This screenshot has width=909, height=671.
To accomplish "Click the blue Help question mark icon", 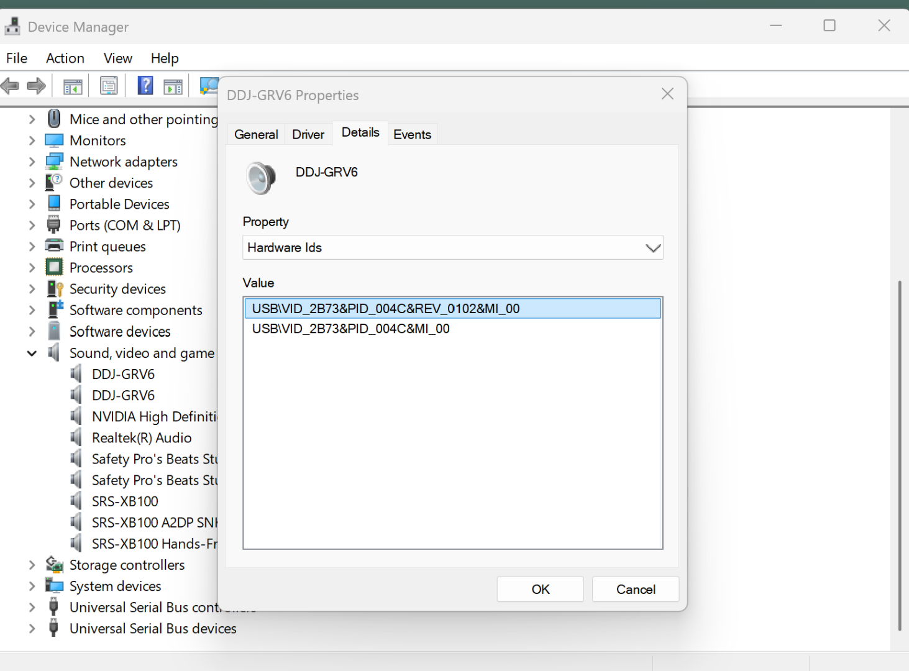I will pos(145,86).
